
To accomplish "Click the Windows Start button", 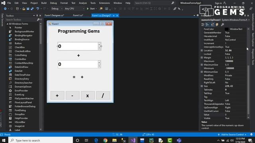I will point(4,140).
